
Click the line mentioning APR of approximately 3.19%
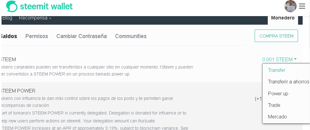94,128
